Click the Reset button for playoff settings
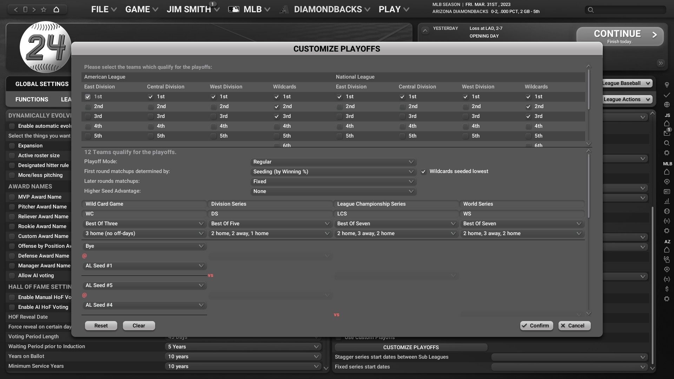 pos(101,325)
